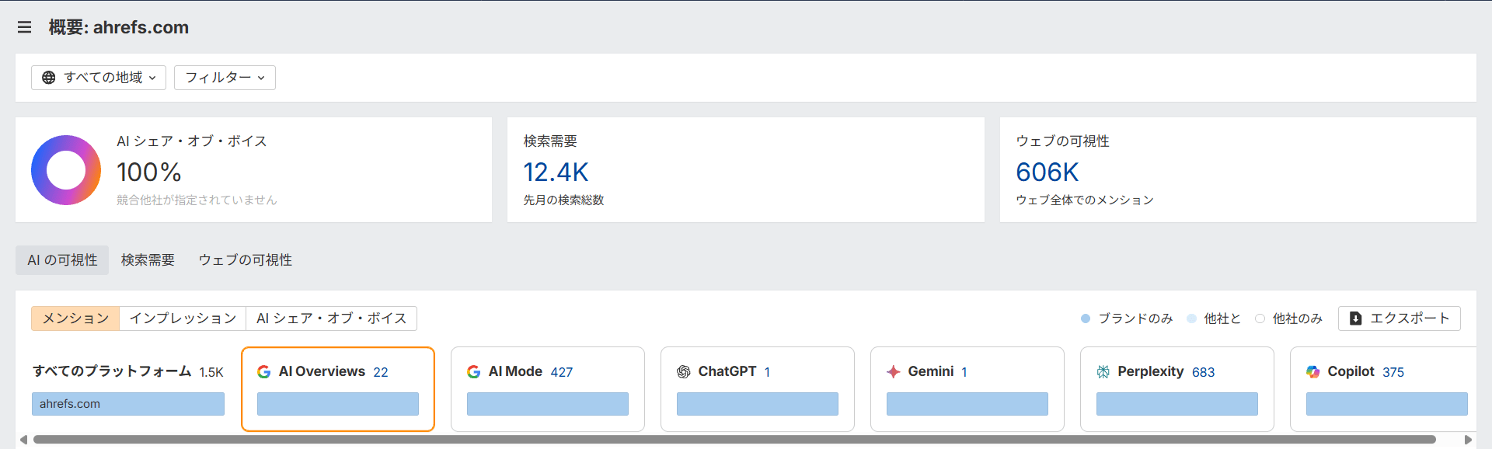Click the ahrefs.com bar under all platforms
1492x449 pixels.
pos(128,404)
